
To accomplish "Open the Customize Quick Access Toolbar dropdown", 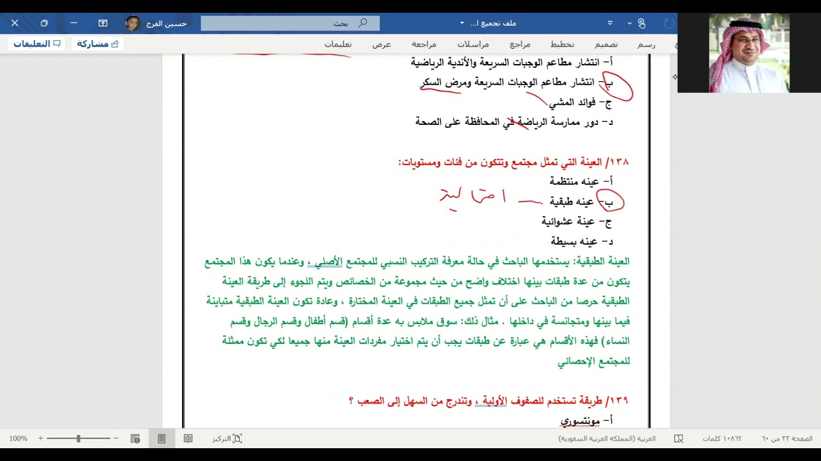I will 610,23.
